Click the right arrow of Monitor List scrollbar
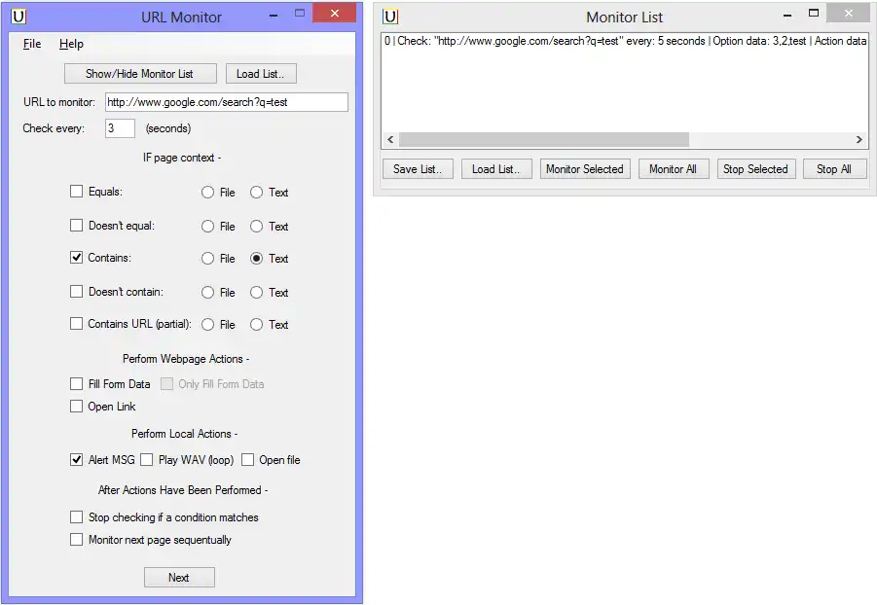This screenshot has height=605, width=877. coord(859,139)
